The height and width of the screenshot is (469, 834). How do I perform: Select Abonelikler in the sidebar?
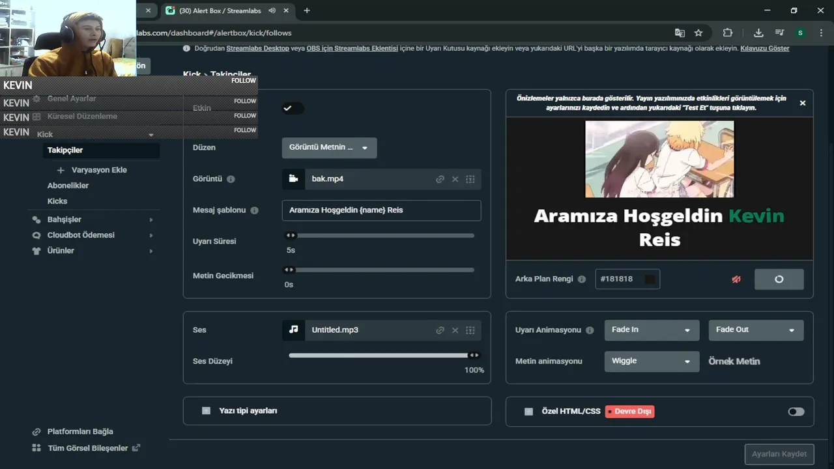point(68,186)
